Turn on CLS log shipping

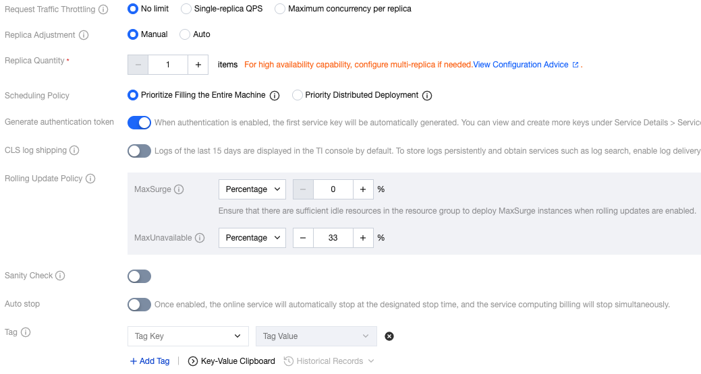(x=139, y=151)
